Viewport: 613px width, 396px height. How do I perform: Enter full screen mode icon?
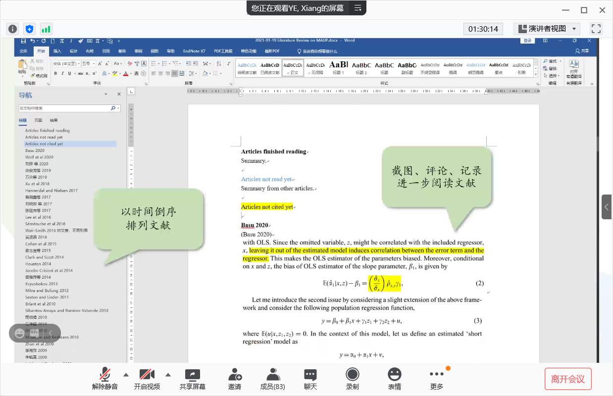pyautogui.click(x=596, y=29)
